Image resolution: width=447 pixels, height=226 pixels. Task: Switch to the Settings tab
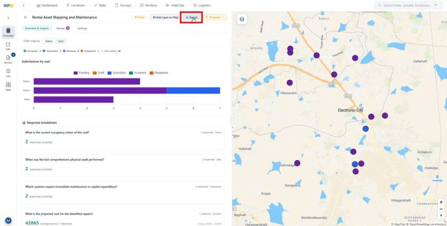pos(82,28)
